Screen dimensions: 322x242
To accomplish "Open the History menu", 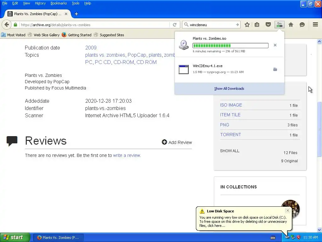I will [x=40, y=3].
